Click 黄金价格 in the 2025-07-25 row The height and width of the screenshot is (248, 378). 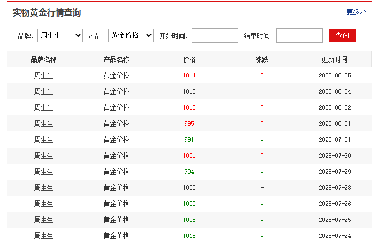click(x=116, y=220)
